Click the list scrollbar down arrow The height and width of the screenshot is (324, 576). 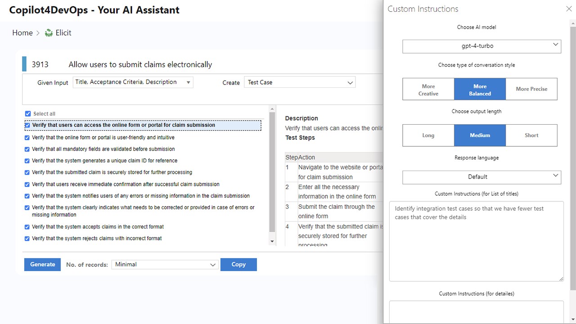272,242
